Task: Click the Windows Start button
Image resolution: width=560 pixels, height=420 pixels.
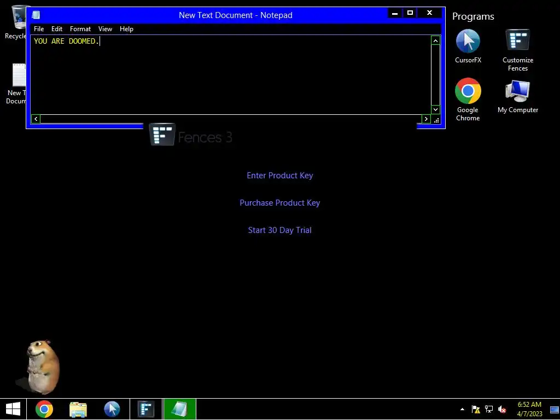Action: pos(13,409)
